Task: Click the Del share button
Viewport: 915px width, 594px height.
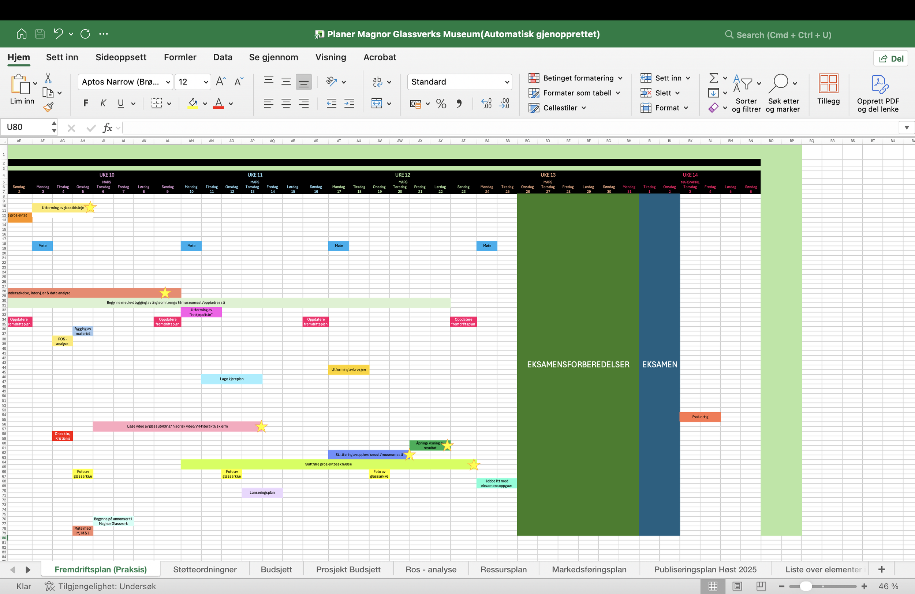Action: click(x=891, y=59)
